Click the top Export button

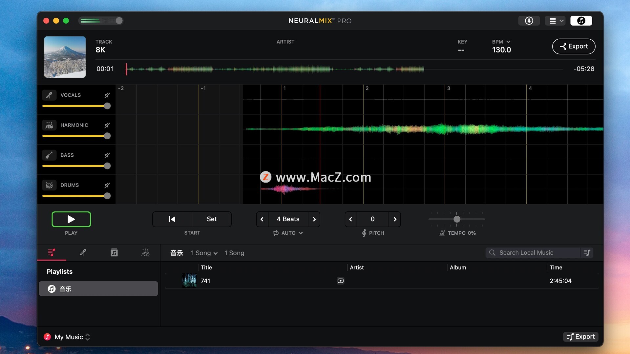click(x=574, y=47)
